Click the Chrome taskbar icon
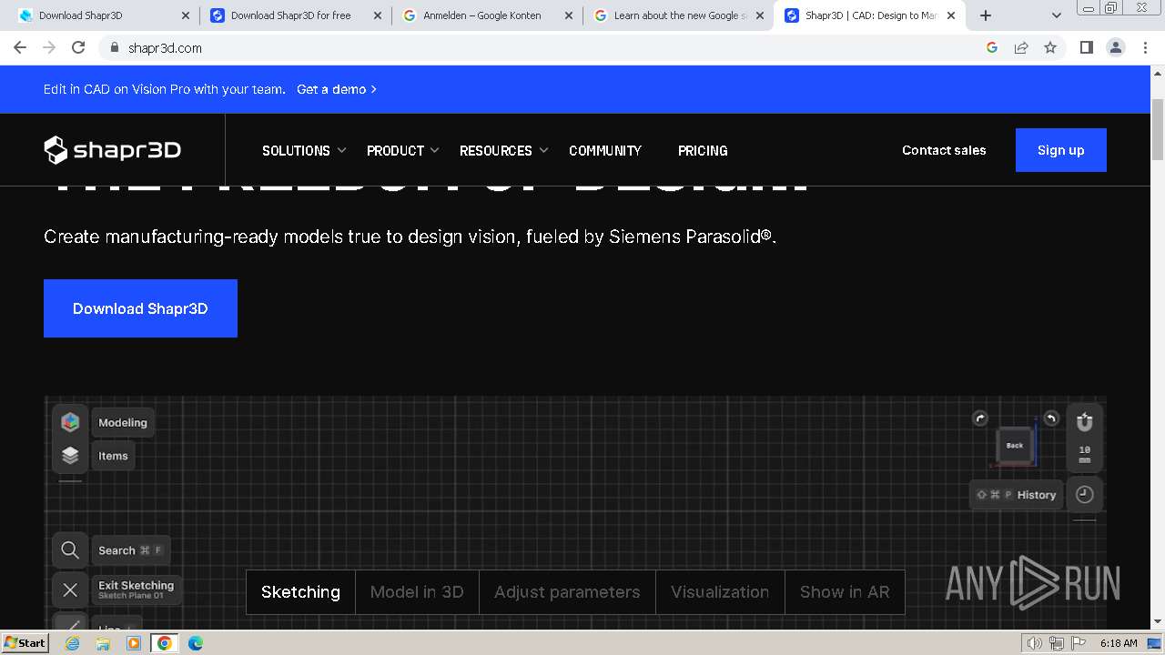Viewport: 1165px width, 655px height. click(165, 643)
